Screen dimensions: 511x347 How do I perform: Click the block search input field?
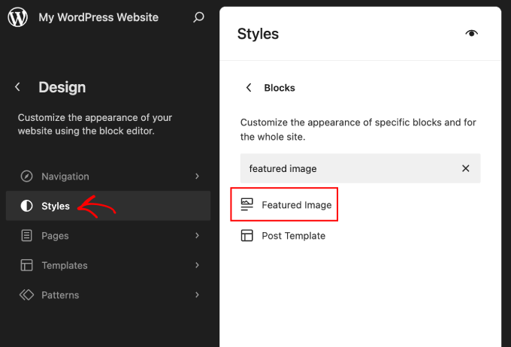pos(346,169)
